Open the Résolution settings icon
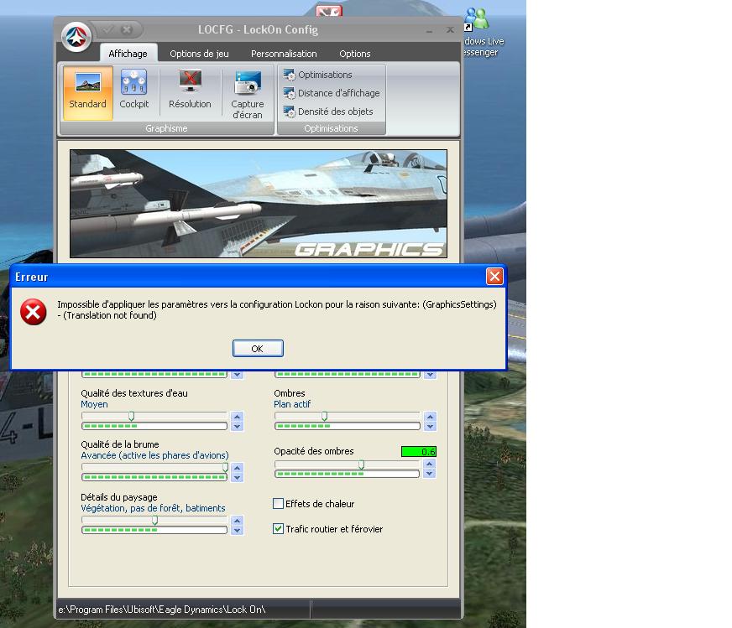 (190, 92)
